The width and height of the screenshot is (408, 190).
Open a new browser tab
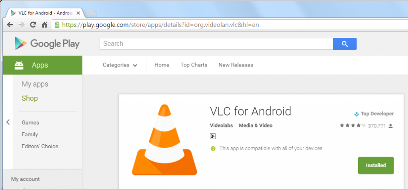pos(91,13)
